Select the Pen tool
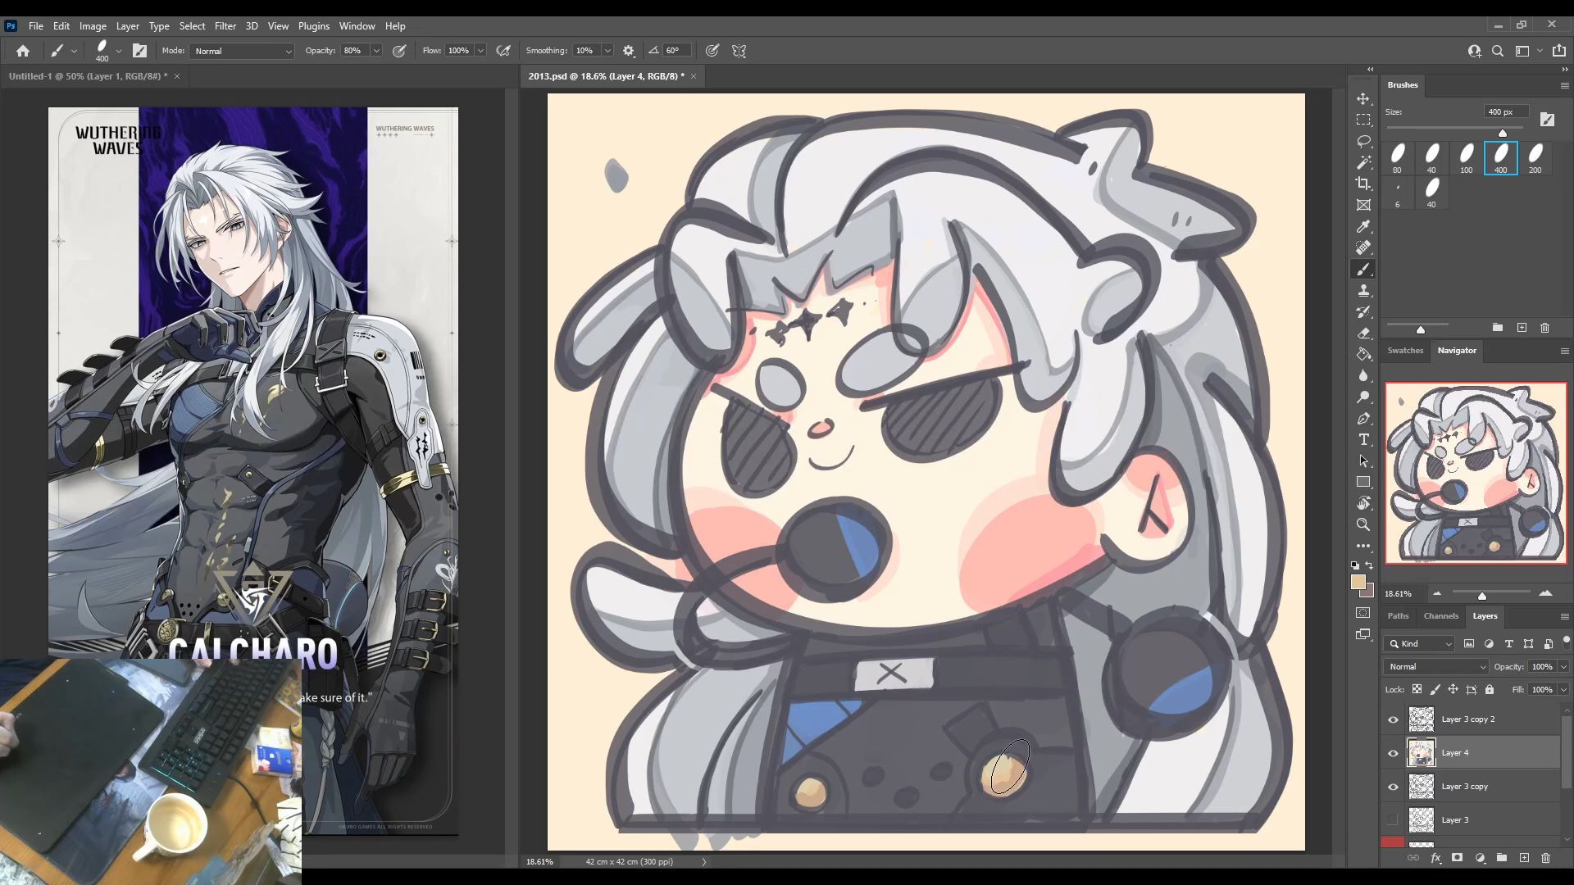 (1363, 418)
